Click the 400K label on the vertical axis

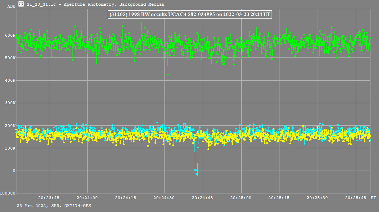[x=10, y=81]
